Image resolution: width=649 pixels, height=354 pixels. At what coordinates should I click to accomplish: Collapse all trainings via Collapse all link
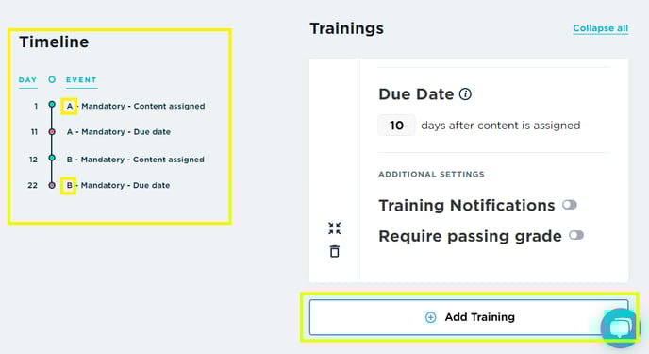click(x=601, y=28)
